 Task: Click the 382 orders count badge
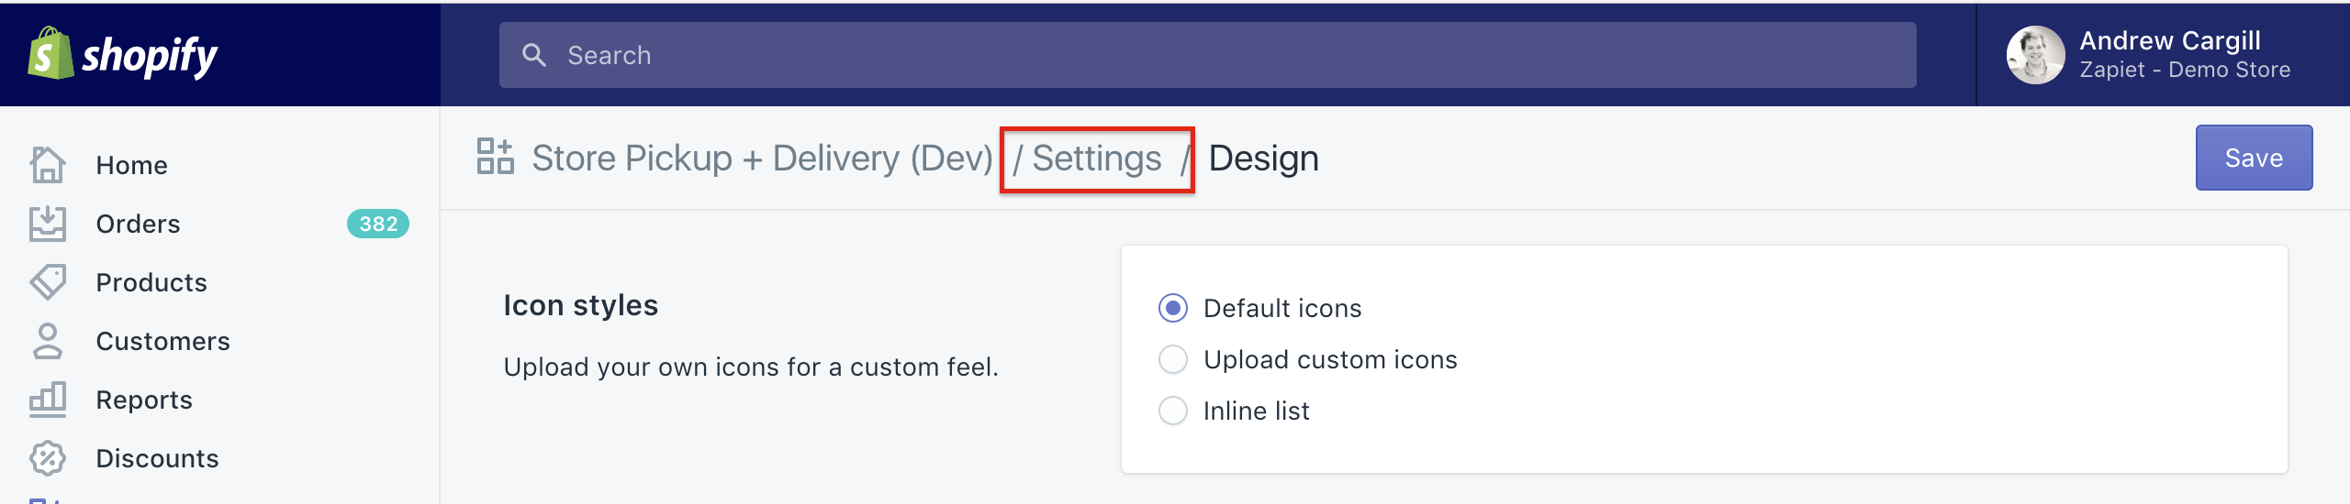pyautogui.click(x=378, y=224)
